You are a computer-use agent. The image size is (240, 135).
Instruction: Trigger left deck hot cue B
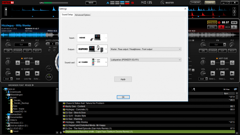coord(27,63)
